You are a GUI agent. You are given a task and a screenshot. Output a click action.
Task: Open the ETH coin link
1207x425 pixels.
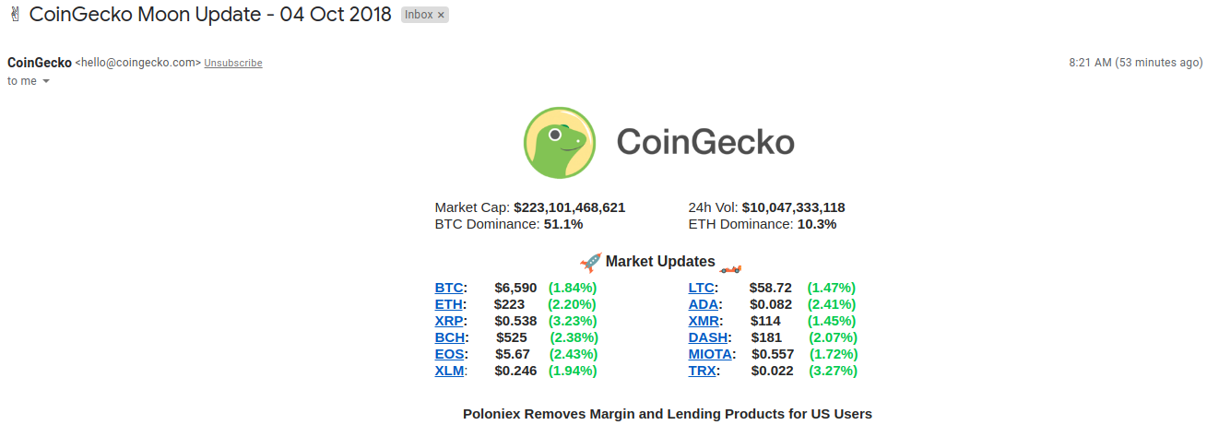click(448, 304)
